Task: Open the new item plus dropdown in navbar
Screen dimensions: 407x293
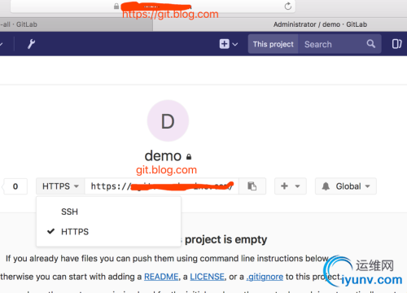Action: (229, 44)
